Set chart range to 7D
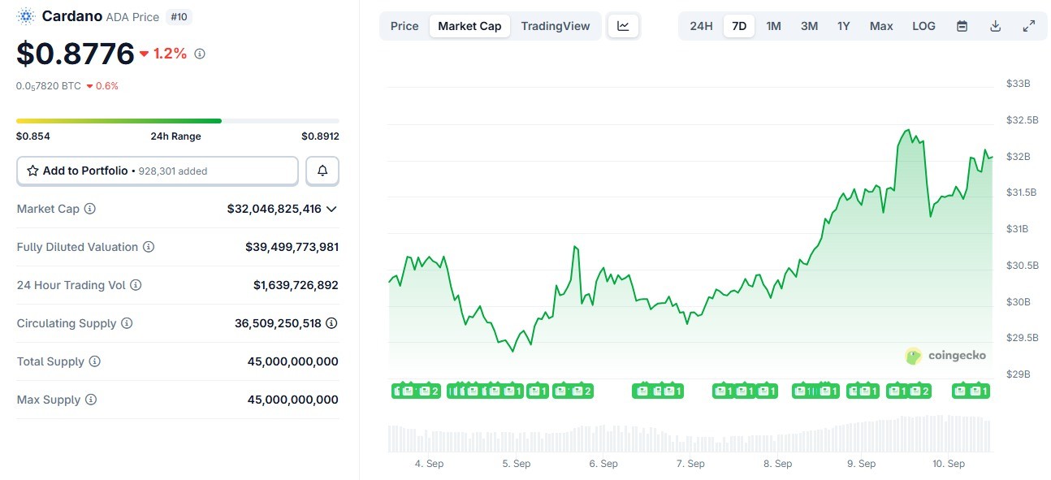 tap(739, 26)
